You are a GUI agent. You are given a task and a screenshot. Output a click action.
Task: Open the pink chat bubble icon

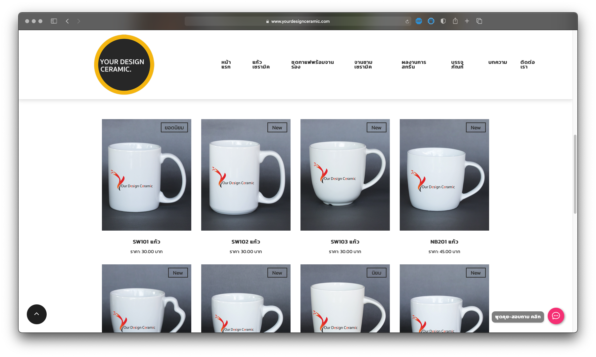[556, 316]
